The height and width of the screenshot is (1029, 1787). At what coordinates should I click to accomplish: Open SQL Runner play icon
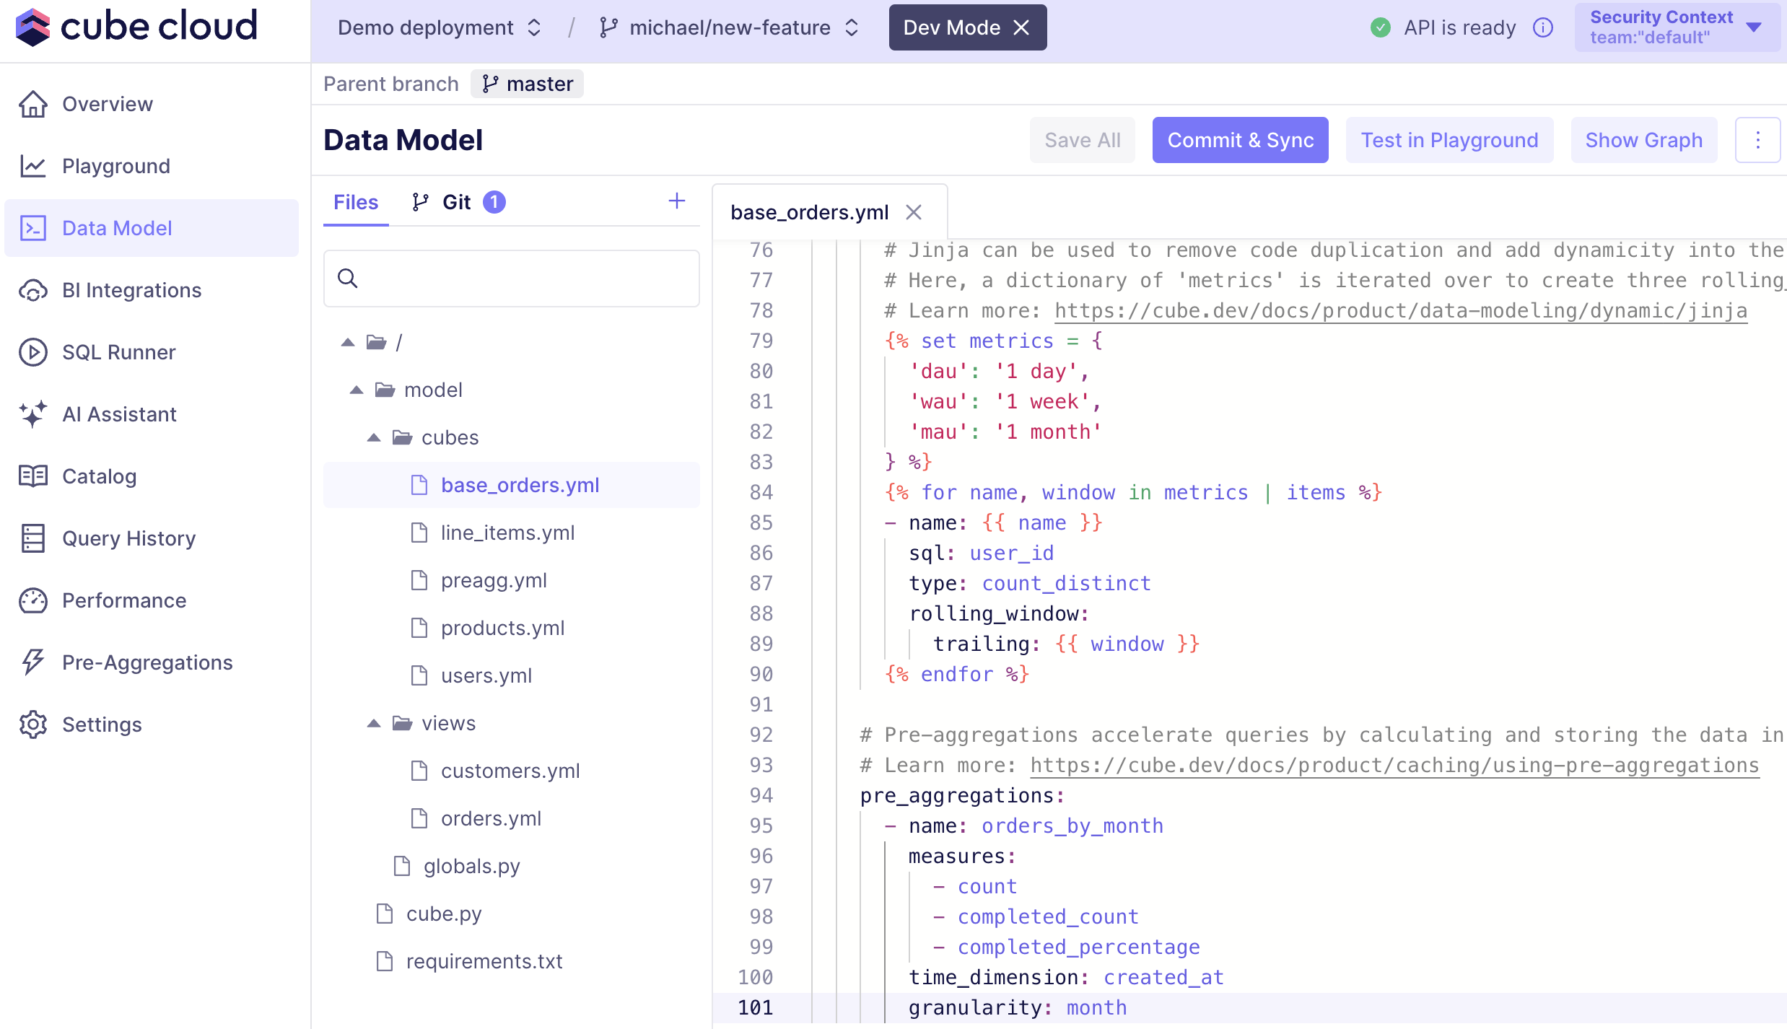33,352
